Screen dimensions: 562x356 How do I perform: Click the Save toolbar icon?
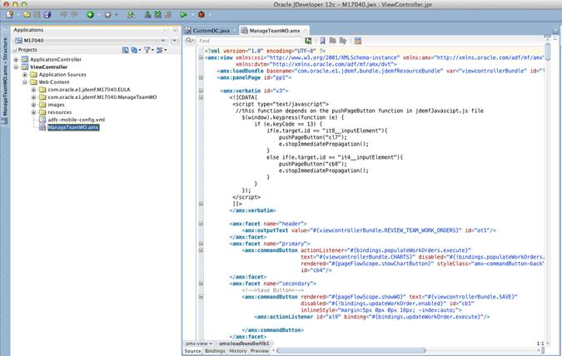pyautogui.click(x=37, y=15)
